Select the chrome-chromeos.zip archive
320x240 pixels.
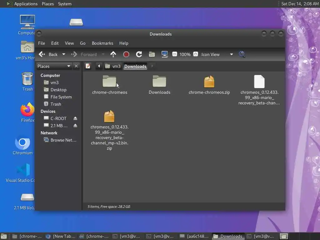click(x=209, y=85)
